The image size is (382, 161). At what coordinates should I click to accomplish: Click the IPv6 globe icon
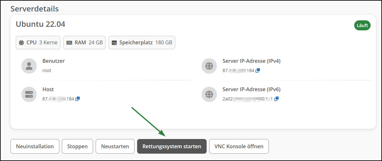pyautogui.click(x=209, y=94)
